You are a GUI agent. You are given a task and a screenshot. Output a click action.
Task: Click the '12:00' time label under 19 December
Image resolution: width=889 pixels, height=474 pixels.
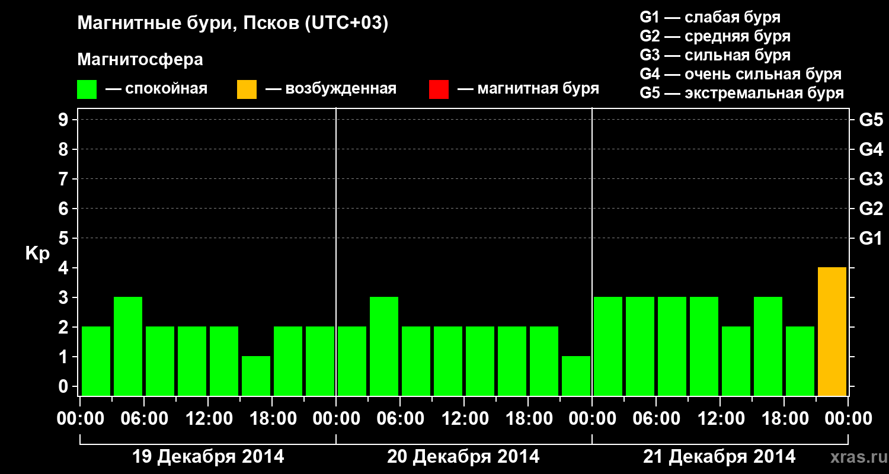click(x=208, y=418)
